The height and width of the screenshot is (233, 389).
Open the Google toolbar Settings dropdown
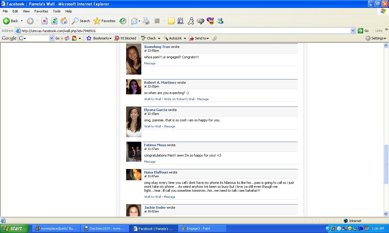[x=376, y=38]
